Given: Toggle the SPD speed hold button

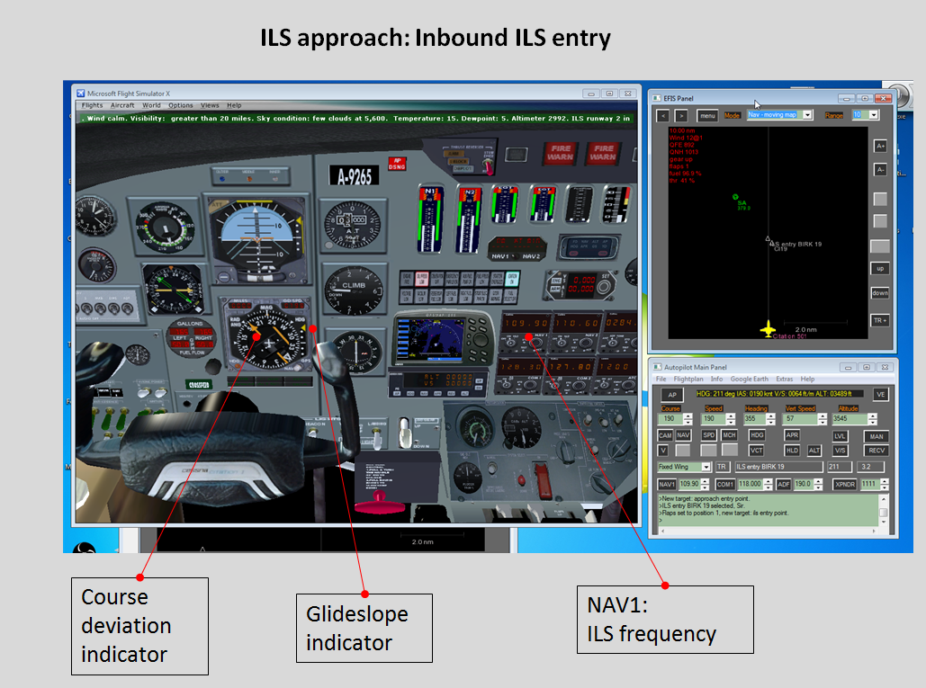Looking at the screenshot, I should (709, 435).
